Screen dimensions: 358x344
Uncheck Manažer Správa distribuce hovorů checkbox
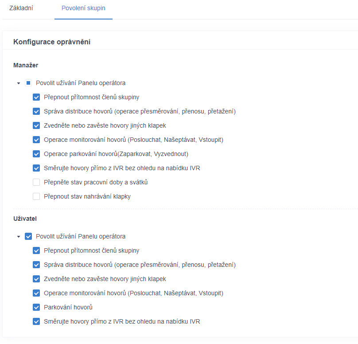click(x=36, y=111)
